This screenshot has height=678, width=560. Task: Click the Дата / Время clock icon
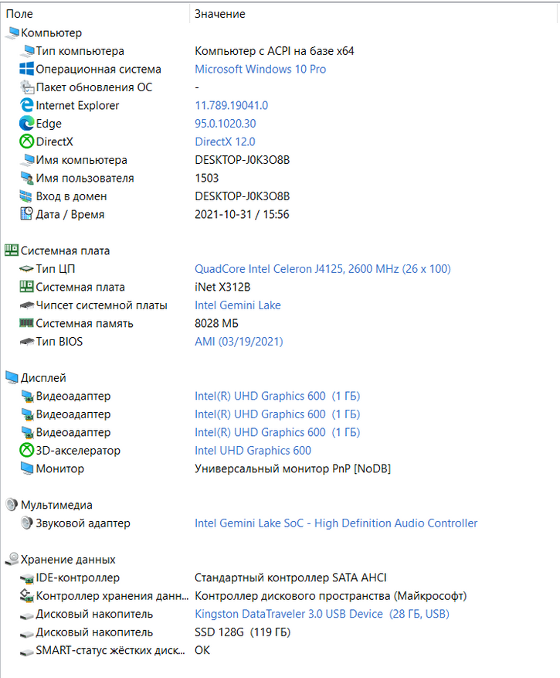[27, 214]
